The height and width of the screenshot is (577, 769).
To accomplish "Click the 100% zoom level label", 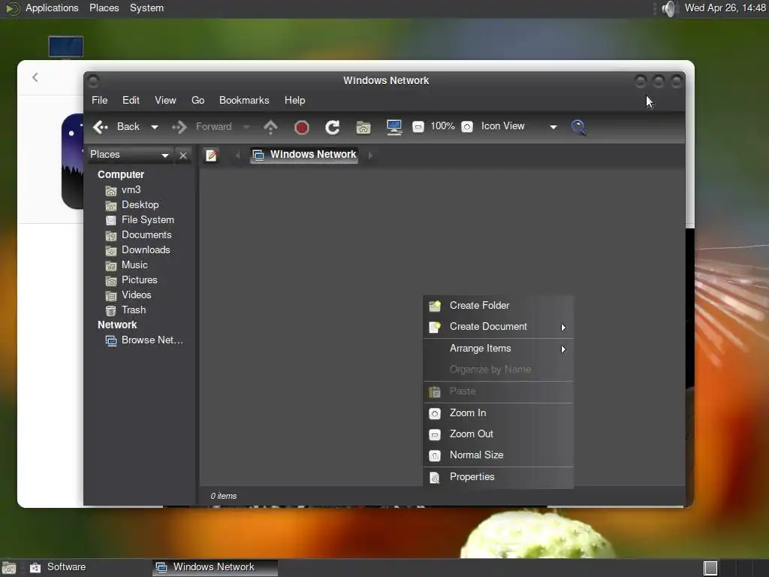I will coord(442,126).
